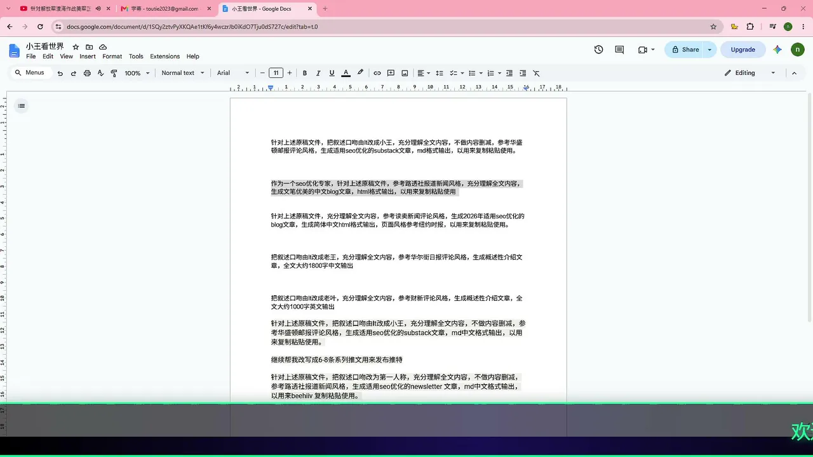Screen dimensions: 813x457
Task: View cloud save status icon
Action: click(103, 47)
